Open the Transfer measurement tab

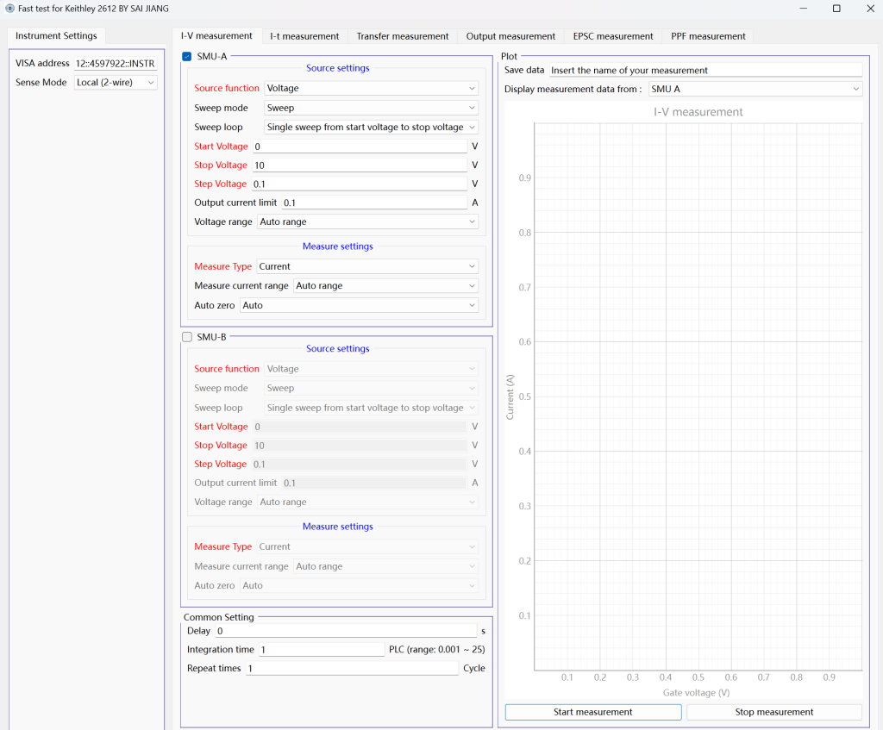click(403, 36)
